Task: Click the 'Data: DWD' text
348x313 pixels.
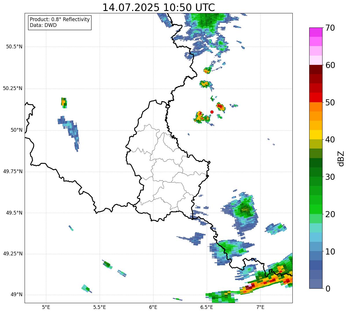Action: [43, 25]
